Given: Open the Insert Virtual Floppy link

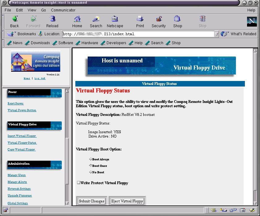Looking at the screenshot, I should 22,136.
